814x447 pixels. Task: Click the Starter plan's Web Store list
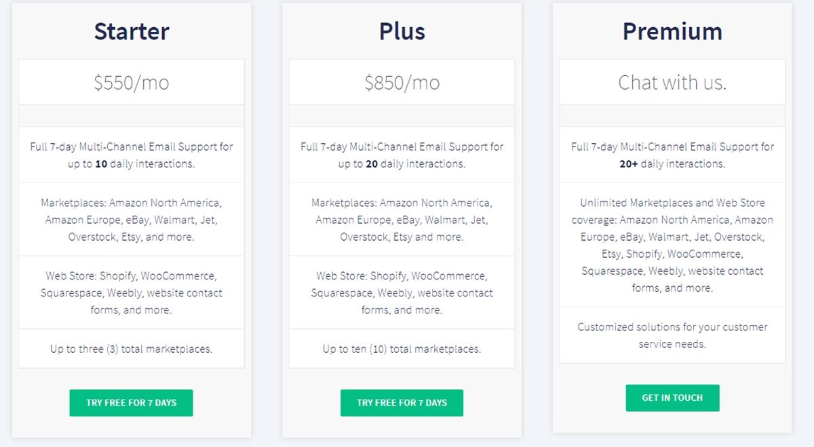tap(132, 293)
